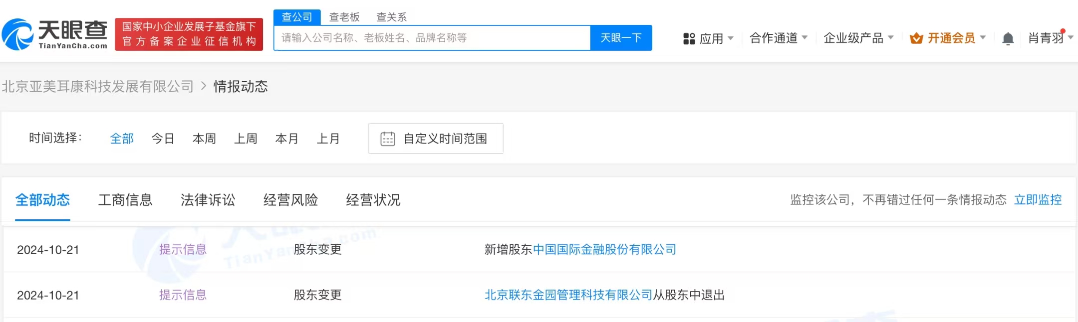Filter time by 全部
Image resolution: width=1078 pixels, height=322 pixels.
[x=122, y=139]
